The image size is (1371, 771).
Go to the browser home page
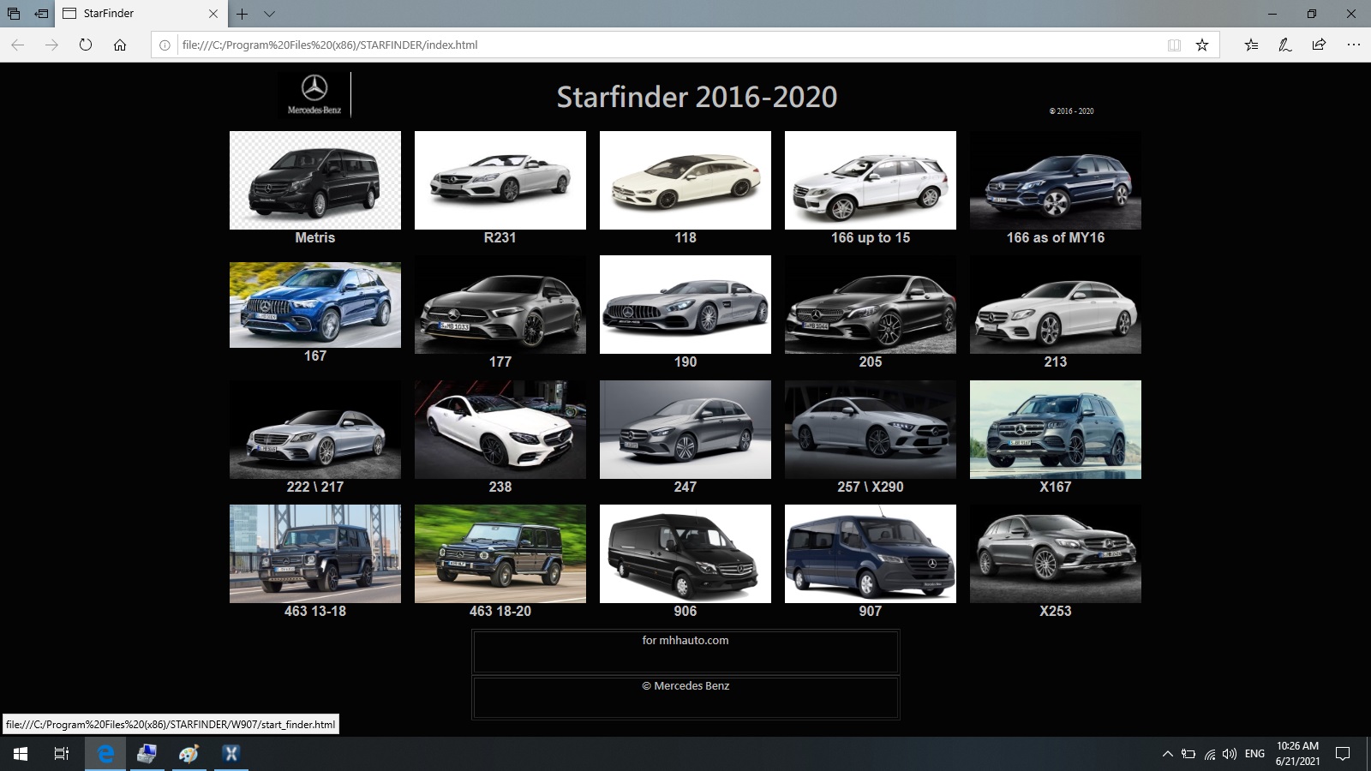pos(120,45)
